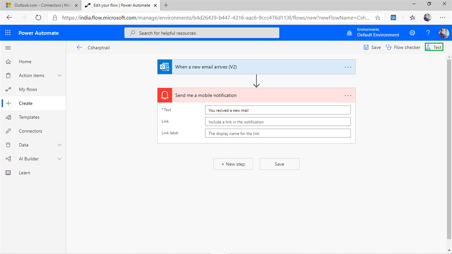Click the Templates icon in sidebar
The height and width of the screenshot is (254, 452).
coord(8,117)
